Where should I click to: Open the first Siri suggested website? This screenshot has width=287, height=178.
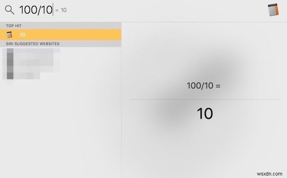37,52
